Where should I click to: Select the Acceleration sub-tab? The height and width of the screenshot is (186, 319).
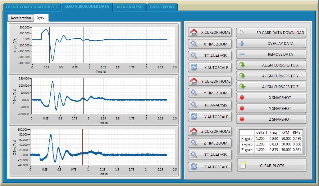[21, 18]
